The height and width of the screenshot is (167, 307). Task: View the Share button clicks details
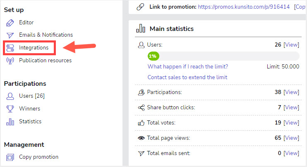(x=291, y=108)
